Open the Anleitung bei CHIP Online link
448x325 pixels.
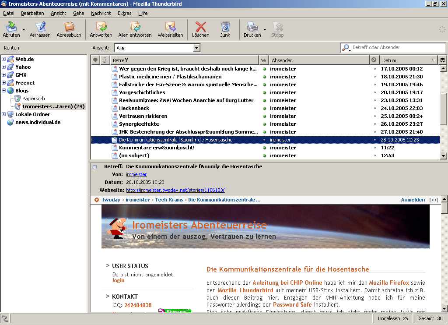point(287,283)
